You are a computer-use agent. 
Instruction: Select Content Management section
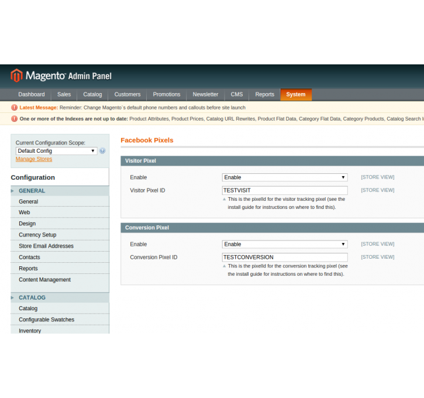(60, 280)
